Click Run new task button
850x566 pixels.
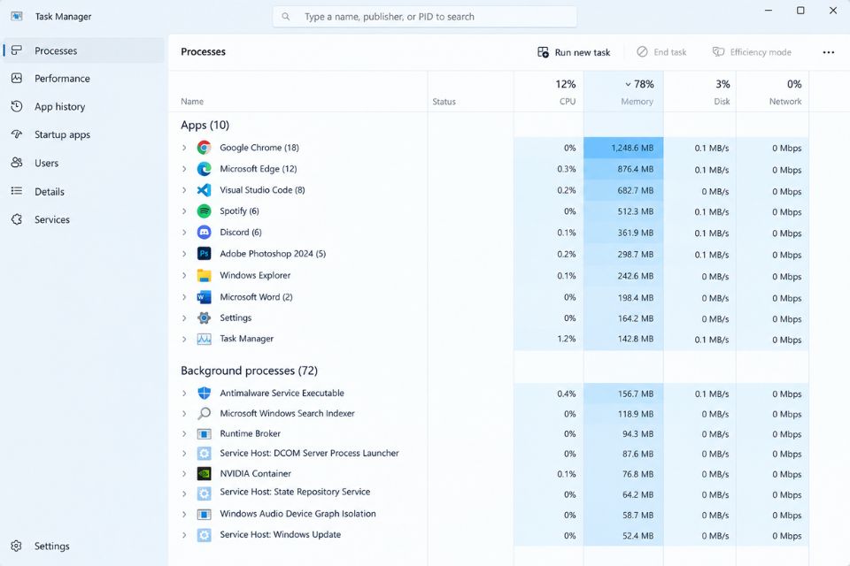point(574,52)
